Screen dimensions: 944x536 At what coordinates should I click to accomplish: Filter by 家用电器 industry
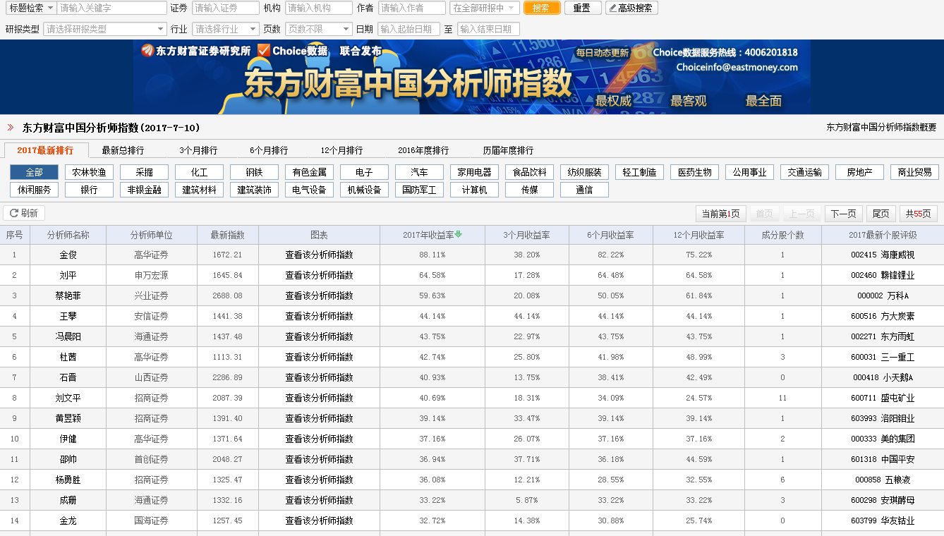point(474,172)
